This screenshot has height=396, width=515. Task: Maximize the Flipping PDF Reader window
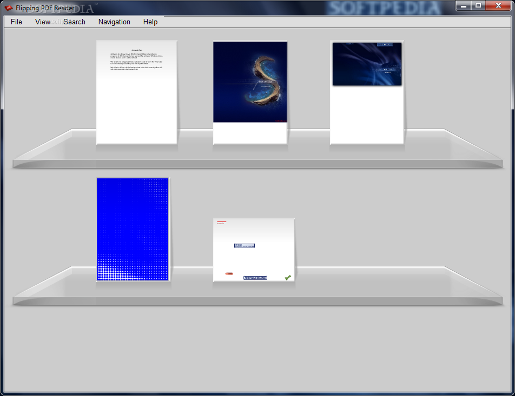[x=478, y=5]
